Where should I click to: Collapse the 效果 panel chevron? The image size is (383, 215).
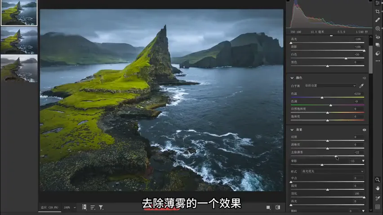click(x=292, y=130)
